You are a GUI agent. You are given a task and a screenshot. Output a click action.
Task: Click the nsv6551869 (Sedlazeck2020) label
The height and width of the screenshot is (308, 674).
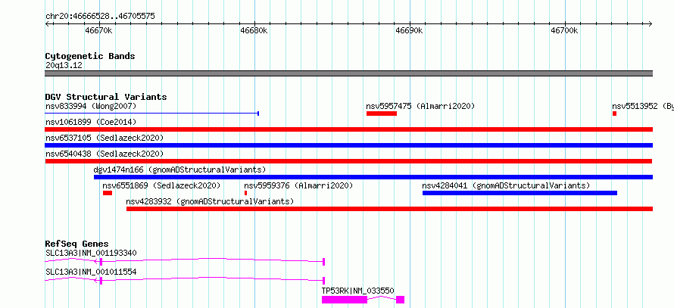pyautogui.click(x=161, y=185)
